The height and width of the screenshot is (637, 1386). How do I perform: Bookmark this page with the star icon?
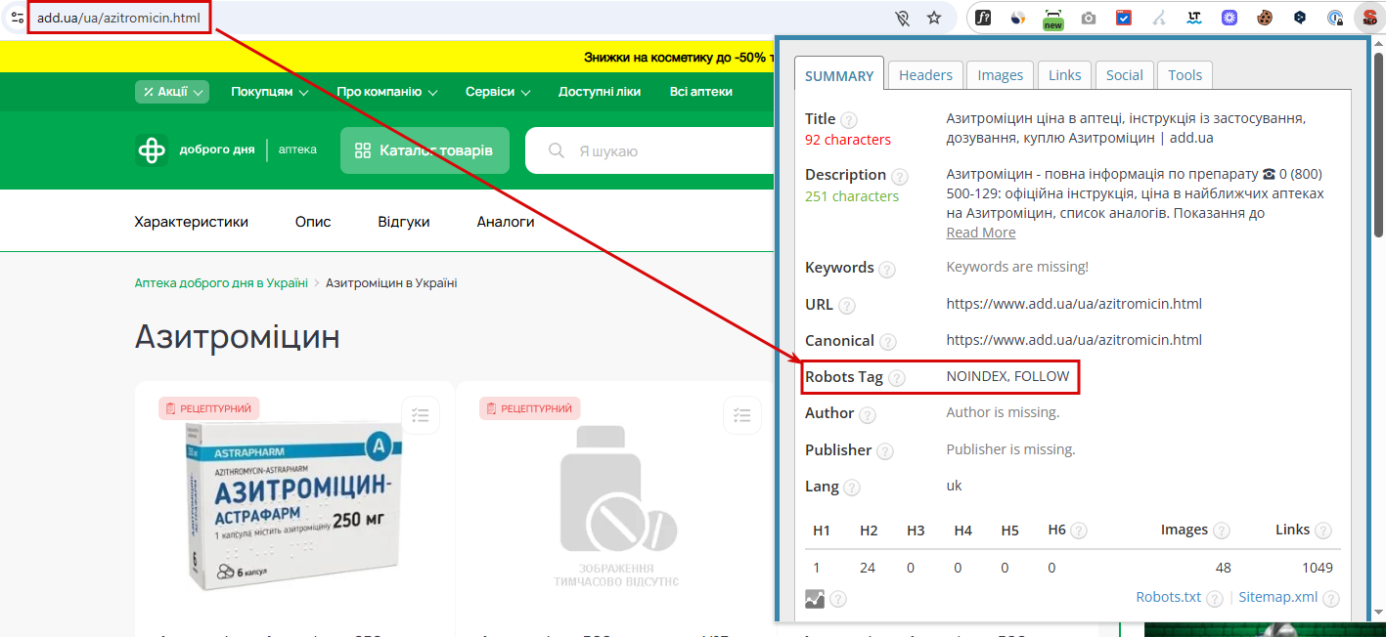point(934,18)
